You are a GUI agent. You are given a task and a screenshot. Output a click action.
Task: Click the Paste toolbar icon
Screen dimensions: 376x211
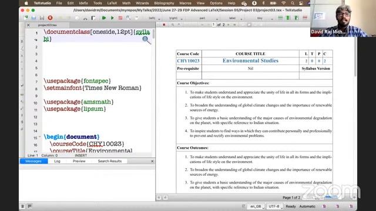click(x=93, y=18)
